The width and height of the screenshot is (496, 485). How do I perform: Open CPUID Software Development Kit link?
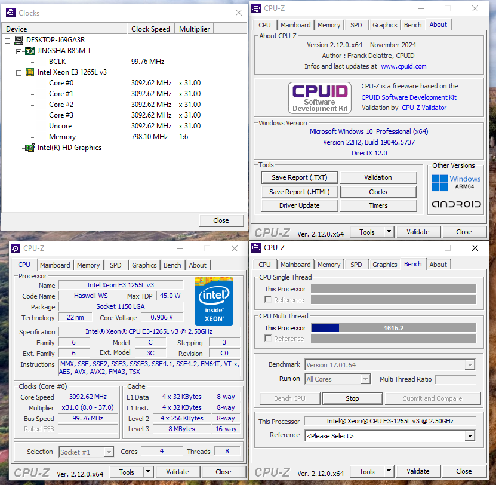click(x=409, y=97)
